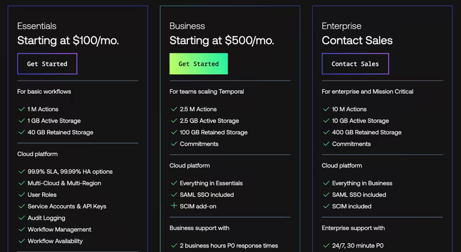Click the Contact Sales heading text

point(357,40)
